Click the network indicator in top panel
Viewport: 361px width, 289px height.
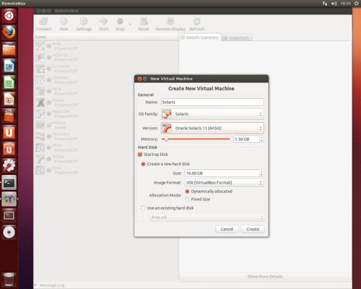[325, 3]
